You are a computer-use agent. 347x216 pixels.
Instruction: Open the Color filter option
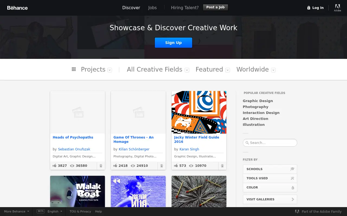click(270, 187)
